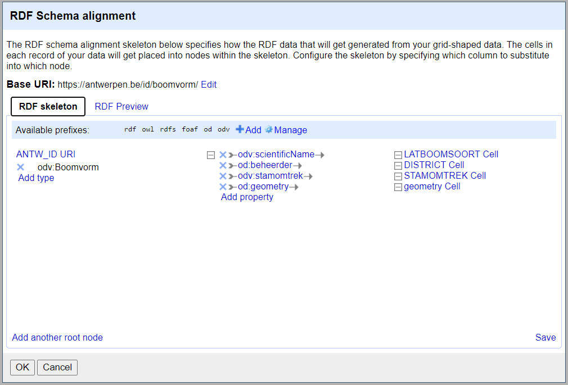
Task: Click the plus icon to add prefix
Action: click(x=240, y=130)
